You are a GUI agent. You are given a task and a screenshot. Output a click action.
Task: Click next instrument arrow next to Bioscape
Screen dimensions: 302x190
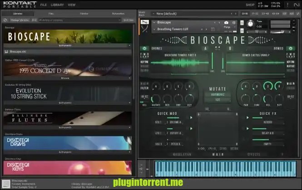tap(219, 23)
